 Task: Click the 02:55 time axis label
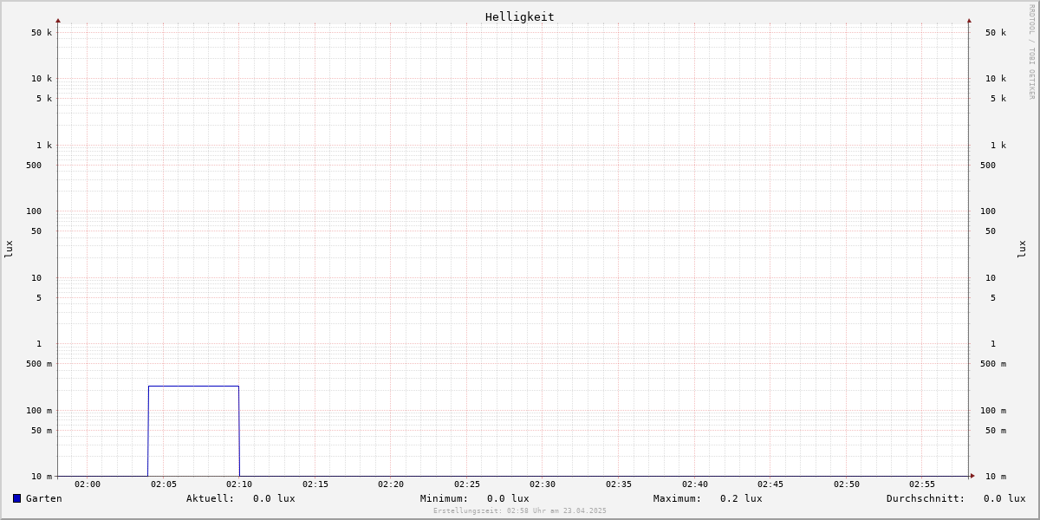(x=922, y=484)
